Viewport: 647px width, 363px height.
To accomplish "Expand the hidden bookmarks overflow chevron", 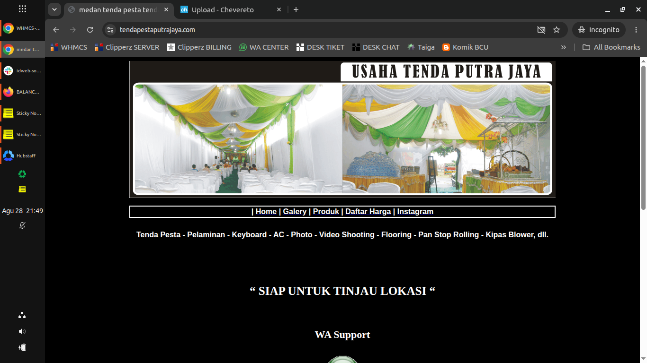I will 563,47.
